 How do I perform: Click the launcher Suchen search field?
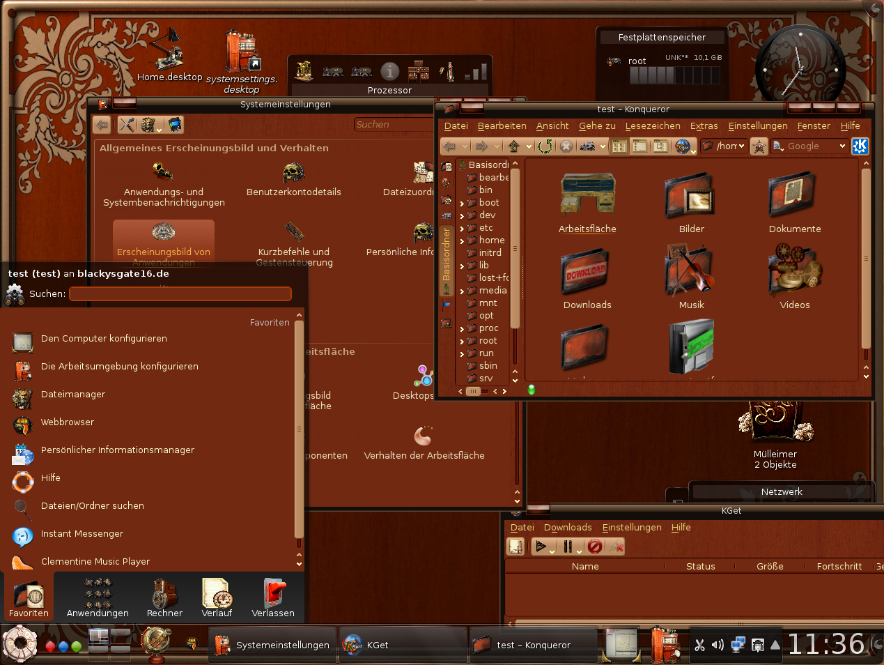180,294
